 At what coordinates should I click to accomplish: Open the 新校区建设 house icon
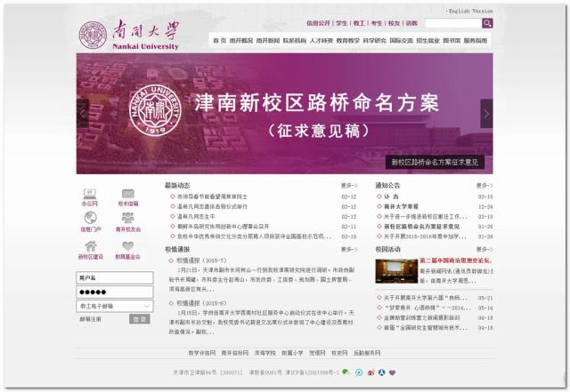click(91, 245)
